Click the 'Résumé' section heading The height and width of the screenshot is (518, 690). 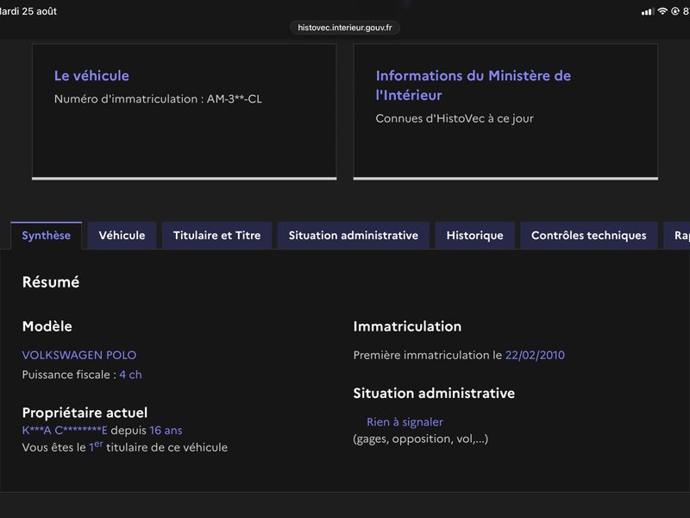click(51, 282)
